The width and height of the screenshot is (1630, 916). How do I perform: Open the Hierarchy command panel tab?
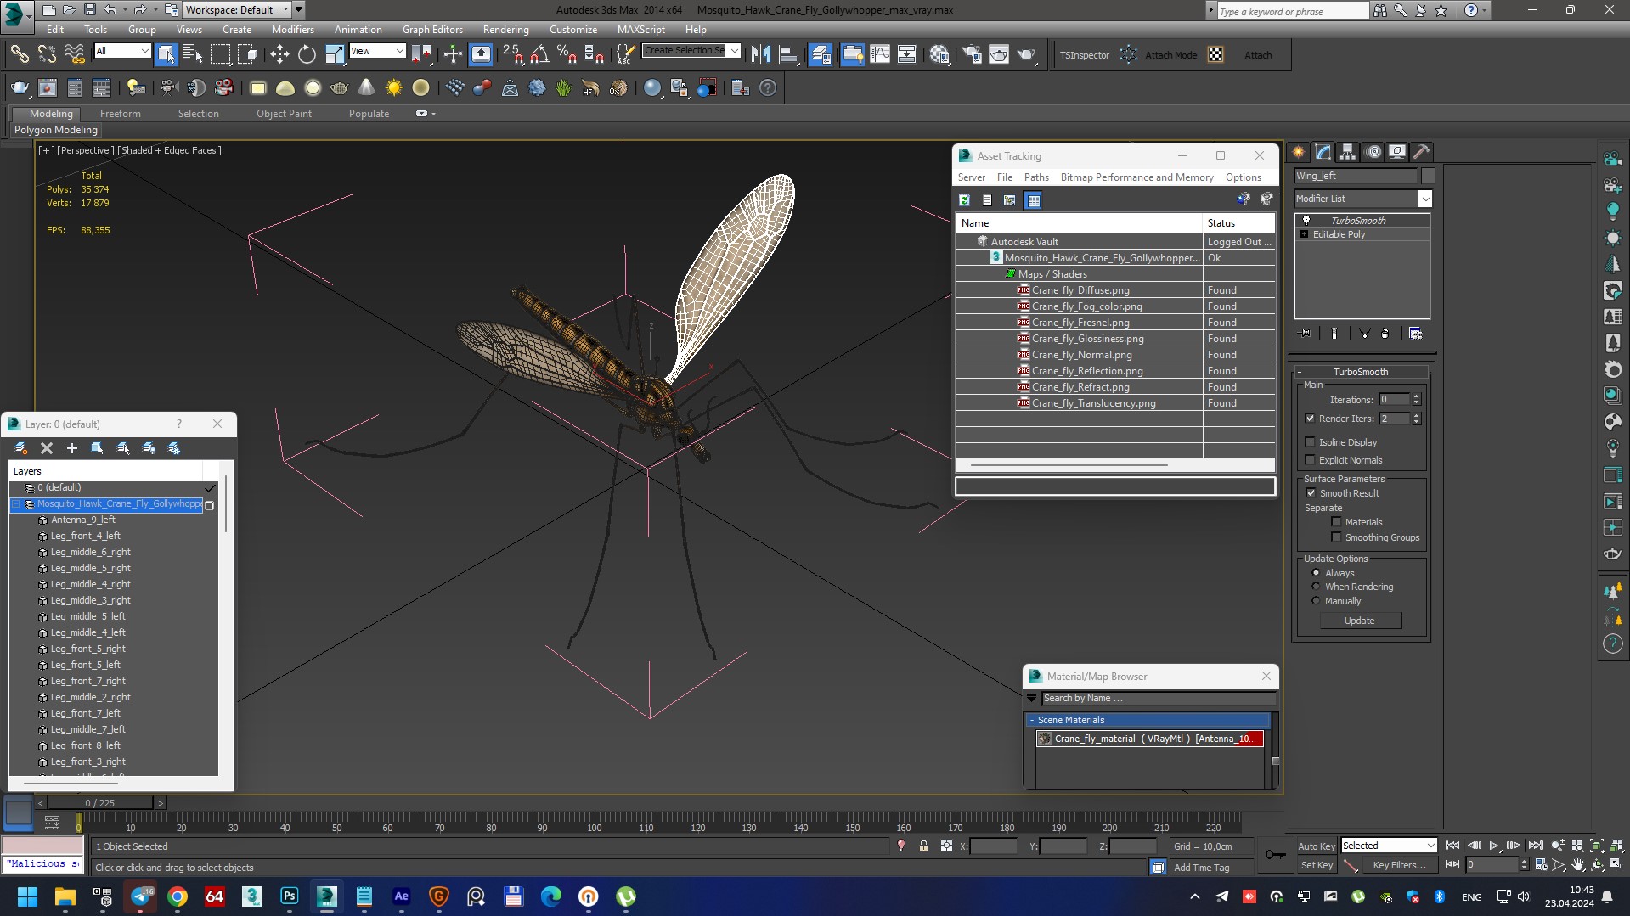point(1348,152)
